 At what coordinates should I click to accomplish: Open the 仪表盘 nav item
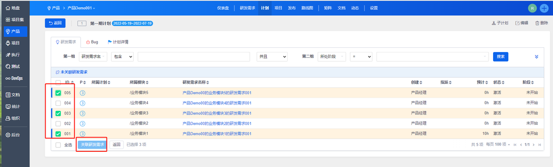[x=224, y=8]
